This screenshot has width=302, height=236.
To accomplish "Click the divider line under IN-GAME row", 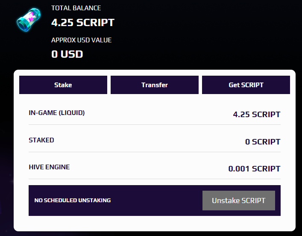I will tap(155, 124).
